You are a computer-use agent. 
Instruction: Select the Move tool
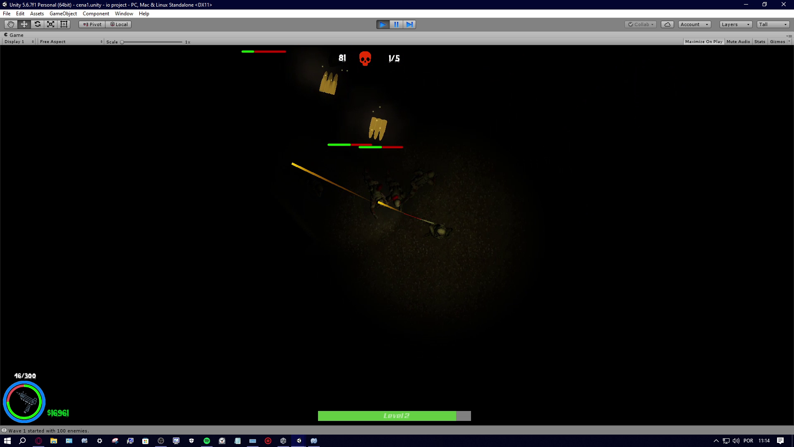click(24, 24)
